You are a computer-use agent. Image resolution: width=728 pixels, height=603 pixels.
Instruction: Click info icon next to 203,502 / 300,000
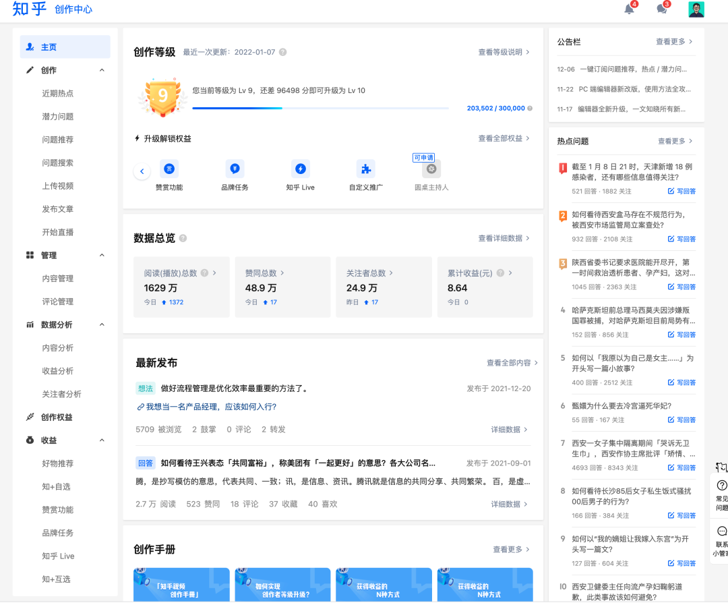[x=530, y=108]
